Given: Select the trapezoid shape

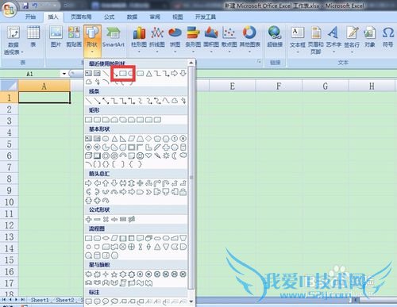Looking at the screenshot, I should pos(140,138).
